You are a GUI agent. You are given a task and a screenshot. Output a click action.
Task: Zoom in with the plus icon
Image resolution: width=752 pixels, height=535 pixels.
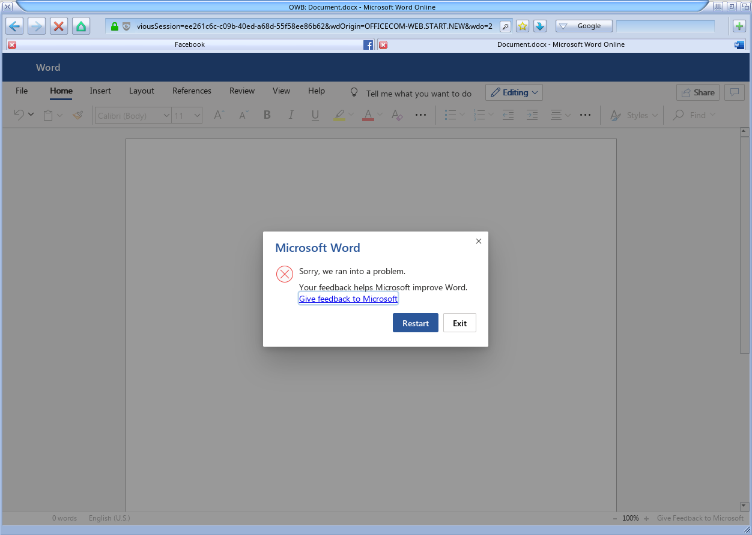tap(646, 518)
